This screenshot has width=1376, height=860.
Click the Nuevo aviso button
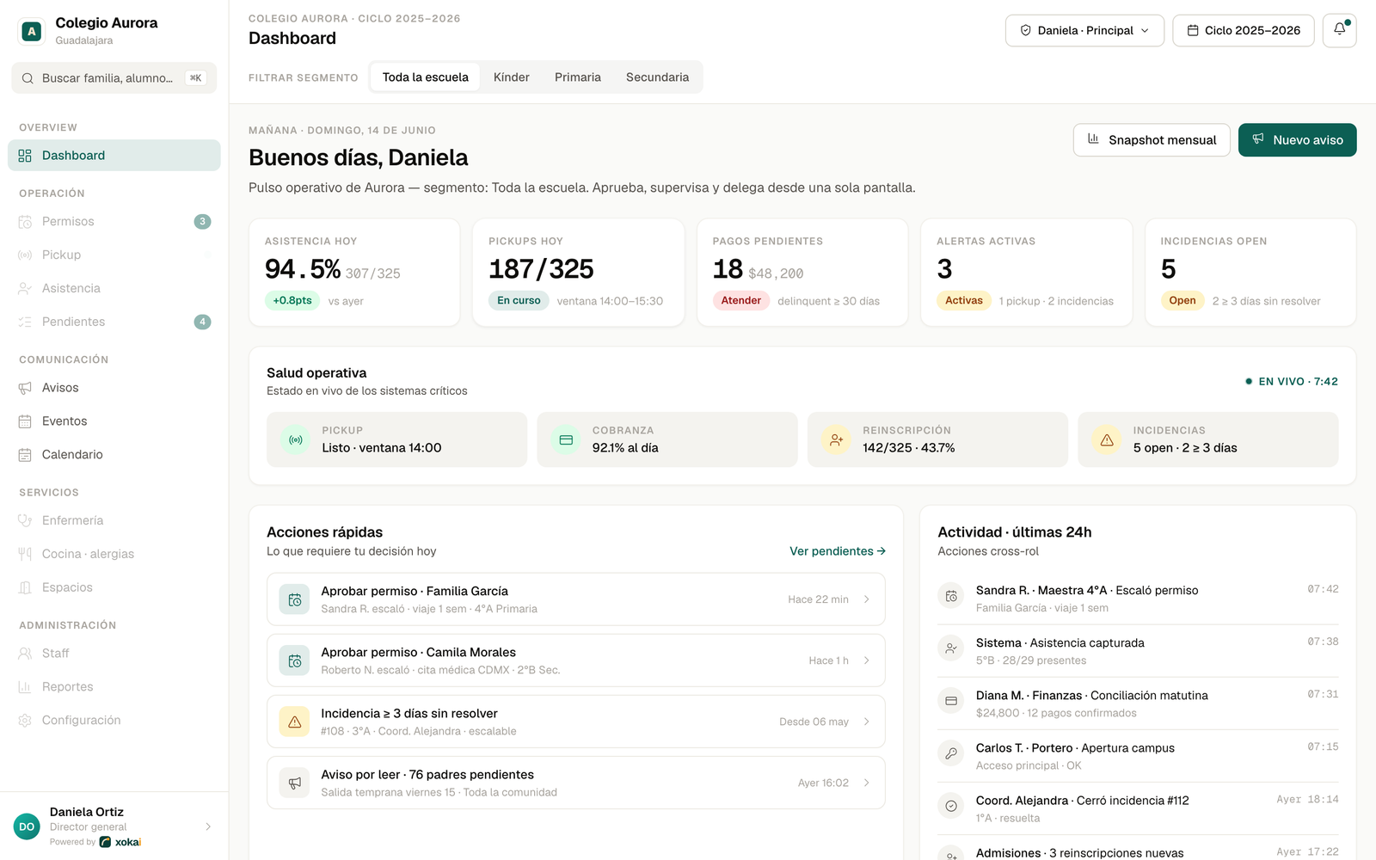point(1297,140)
